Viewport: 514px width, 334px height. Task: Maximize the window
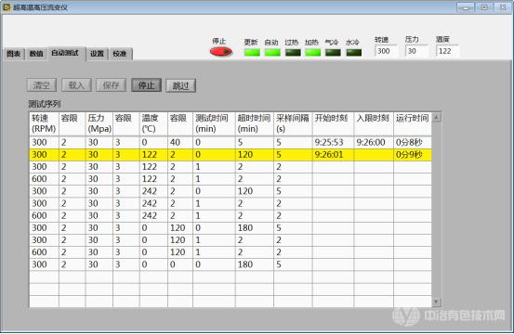point(484,7)
